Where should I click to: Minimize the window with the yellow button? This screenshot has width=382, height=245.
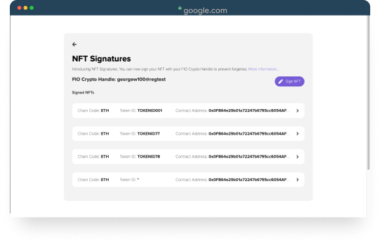point(26,8)
